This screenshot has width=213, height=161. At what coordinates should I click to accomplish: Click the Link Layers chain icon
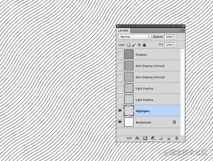(x=129, y=138)
